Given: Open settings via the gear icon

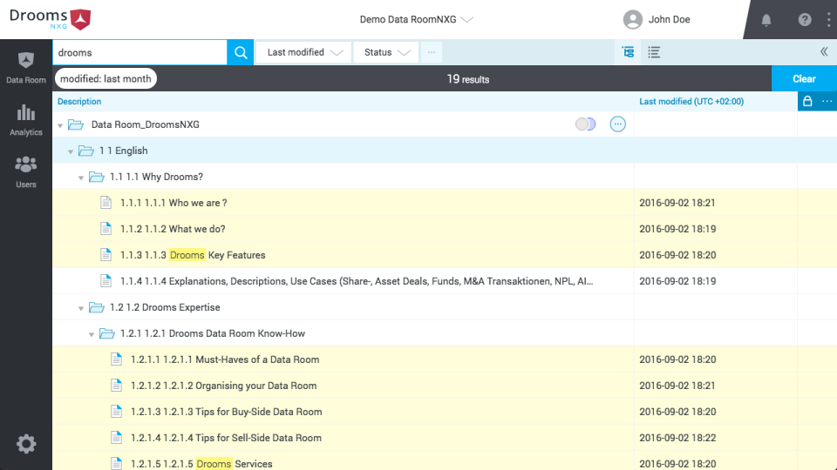Looking at the screenshot, I should [25, 444].
